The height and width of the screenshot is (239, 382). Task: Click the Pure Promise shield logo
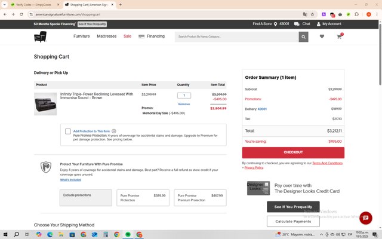click(x=46, y=167)
